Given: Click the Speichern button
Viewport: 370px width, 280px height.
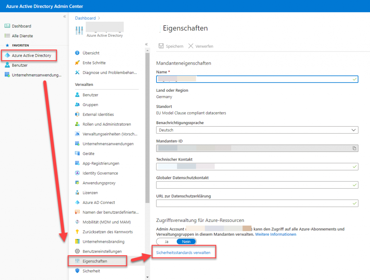Looking at the screenshot, I should pos(171,46).
